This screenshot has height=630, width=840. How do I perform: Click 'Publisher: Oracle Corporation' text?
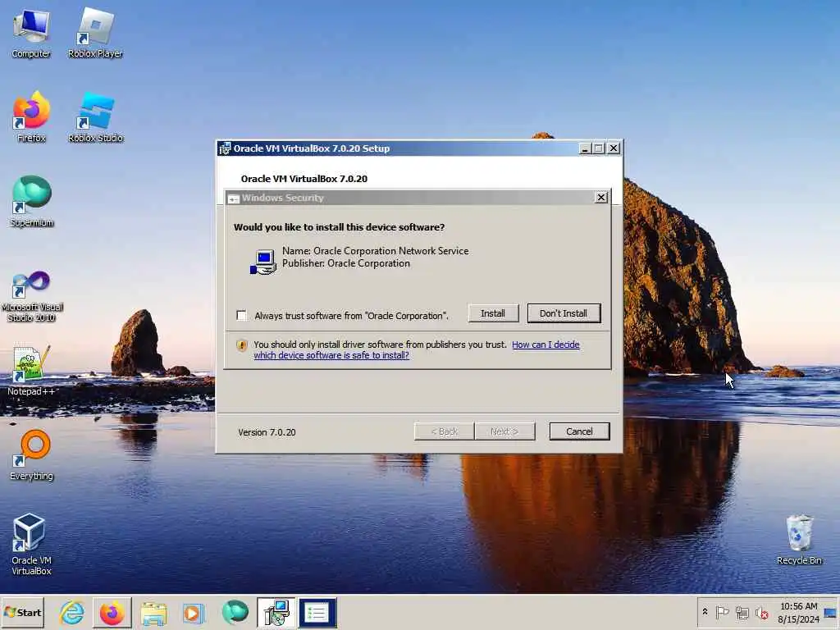[x=346, y=263]
